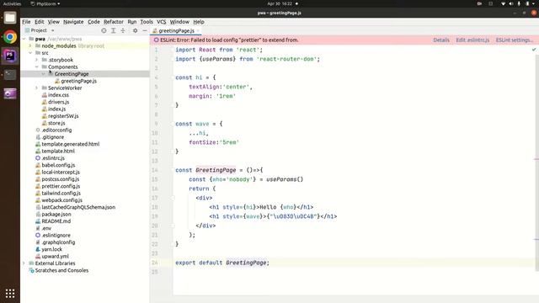Screen dimensions: 539x303
Task: Open the PhpStorm app menu in top bar
Action: [x=45, y=3]
